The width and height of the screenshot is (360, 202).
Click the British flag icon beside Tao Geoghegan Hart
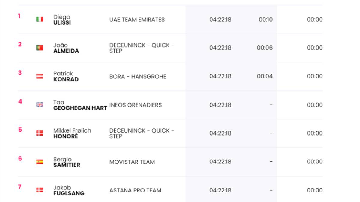coord(40,105)
